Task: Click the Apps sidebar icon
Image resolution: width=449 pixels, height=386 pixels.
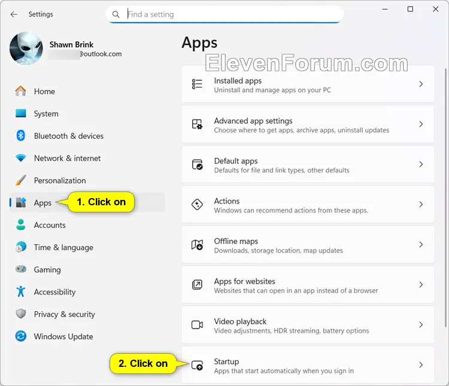Action: pos(20,202)
